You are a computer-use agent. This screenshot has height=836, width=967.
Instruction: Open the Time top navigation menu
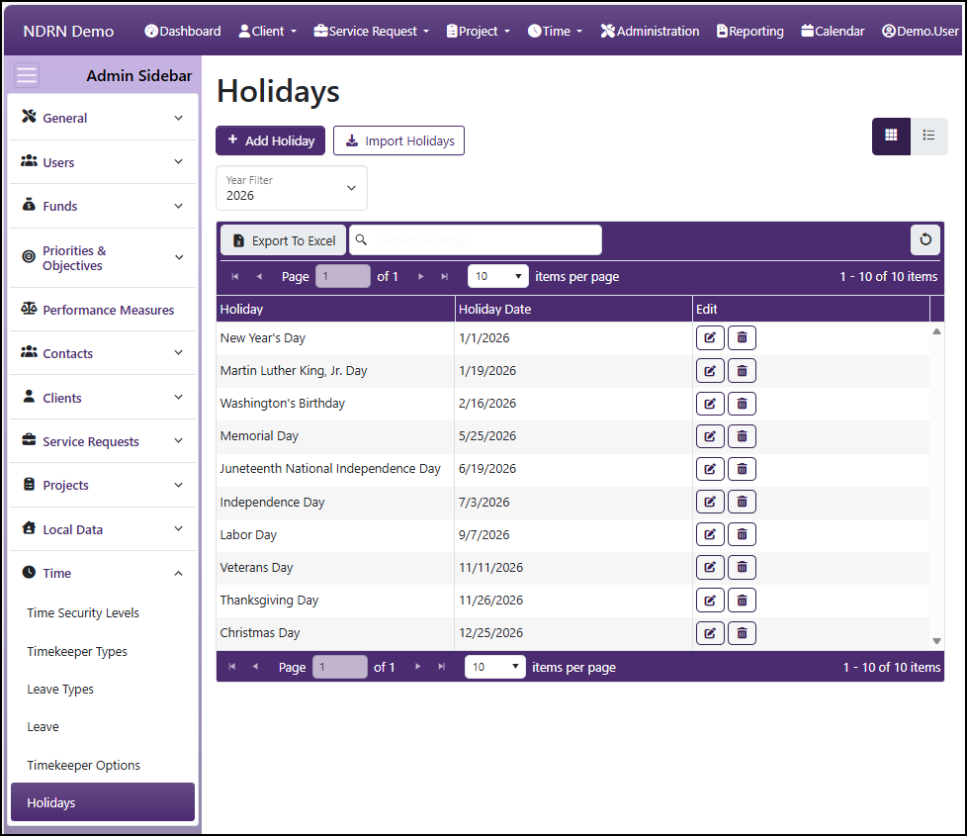(x=555, y=31)
